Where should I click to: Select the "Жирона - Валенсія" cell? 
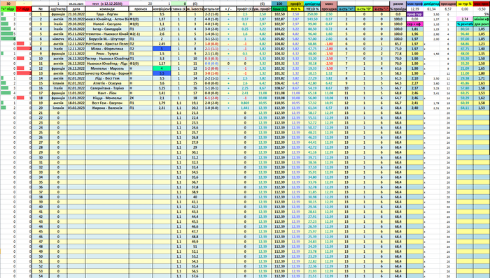tap(107, 108)
